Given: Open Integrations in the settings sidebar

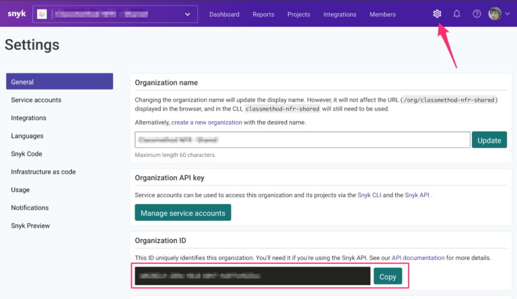Looking at the screenshot, I should pos(28,118).
